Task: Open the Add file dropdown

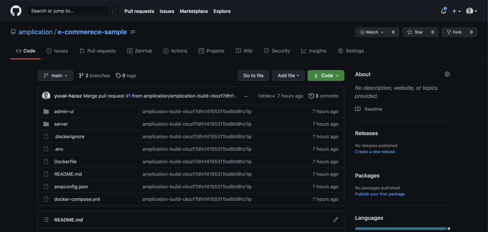Action: (288, 75)
